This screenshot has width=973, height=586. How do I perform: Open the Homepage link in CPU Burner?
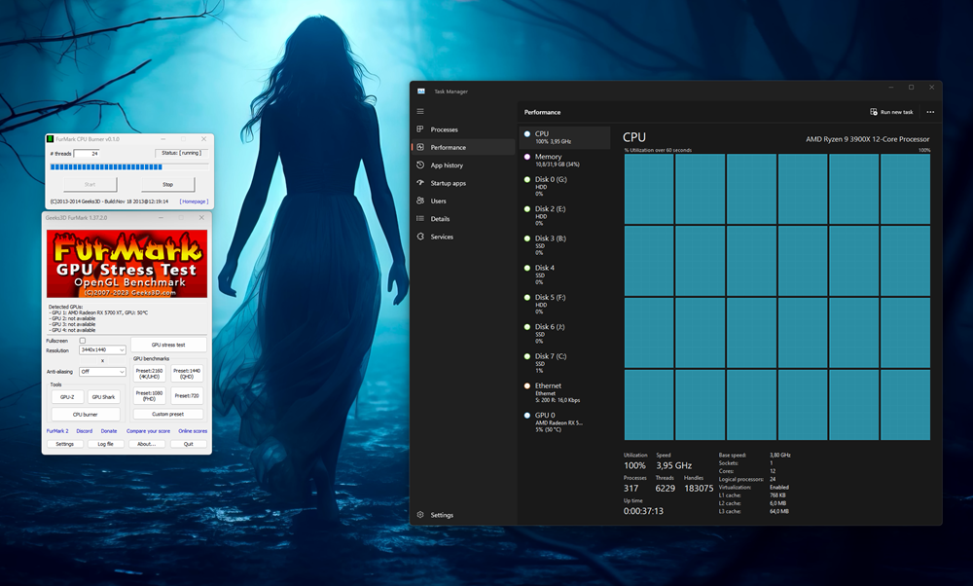(194, 201)
